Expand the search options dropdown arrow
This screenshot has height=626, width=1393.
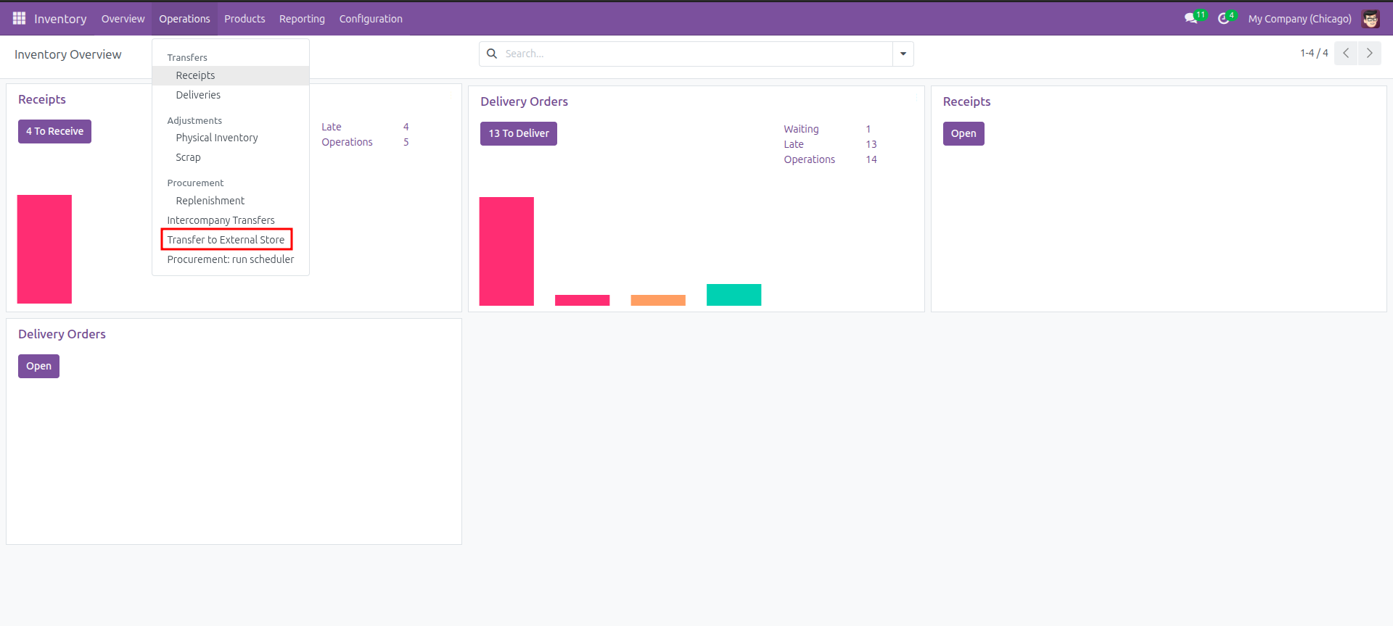pos(903,54)
